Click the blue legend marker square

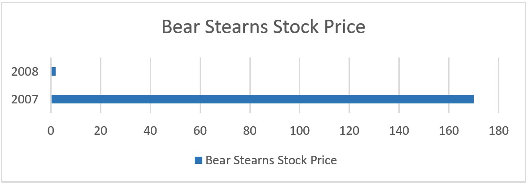pyautogui.click(x=198, y=160)
